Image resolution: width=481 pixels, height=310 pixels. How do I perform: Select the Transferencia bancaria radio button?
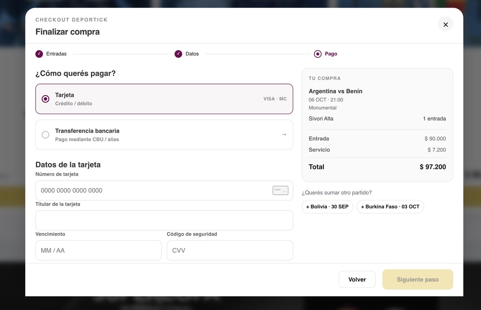[x=45, y=135]
